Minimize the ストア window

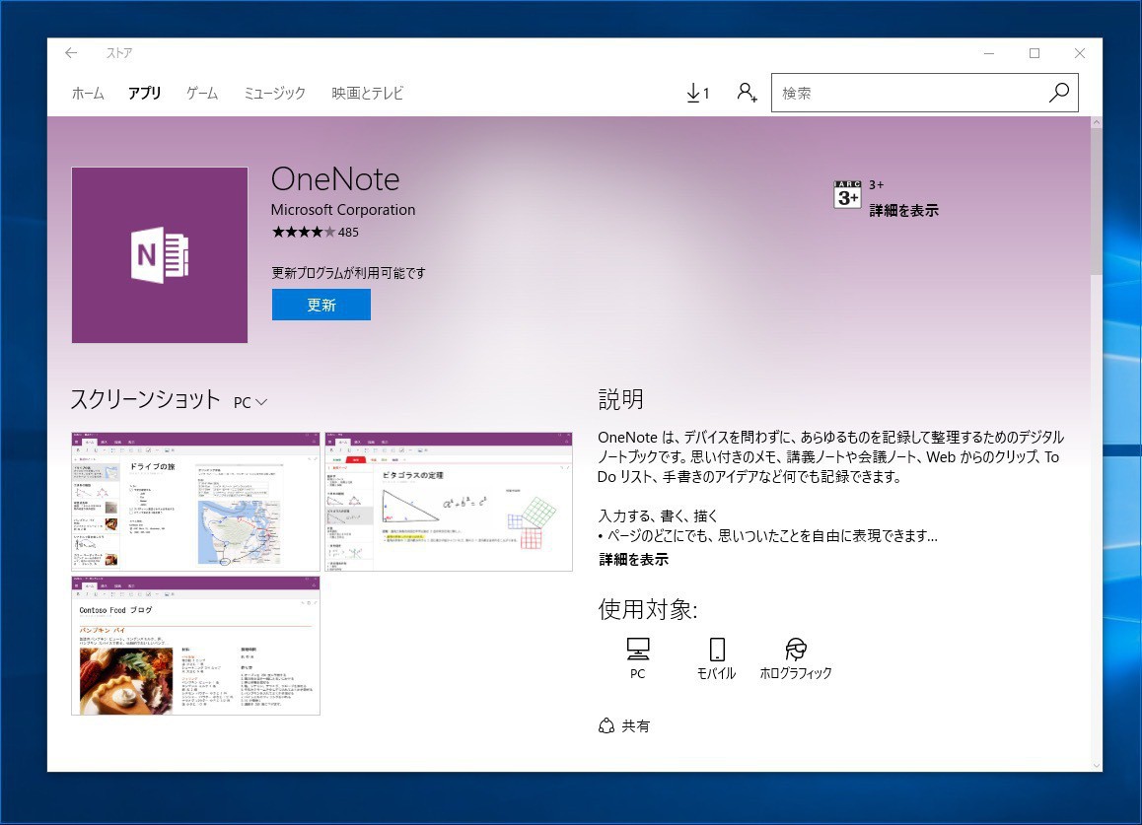click(989, 53)
